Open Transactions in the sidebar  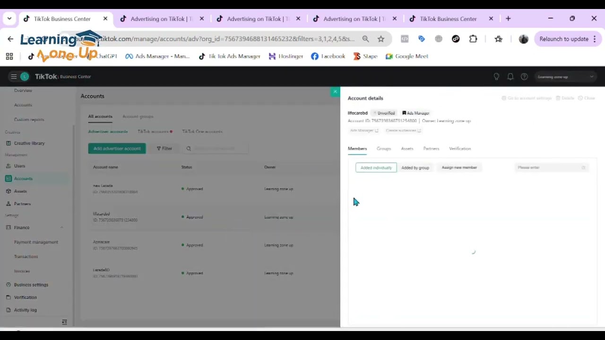(x=26, y=256)
